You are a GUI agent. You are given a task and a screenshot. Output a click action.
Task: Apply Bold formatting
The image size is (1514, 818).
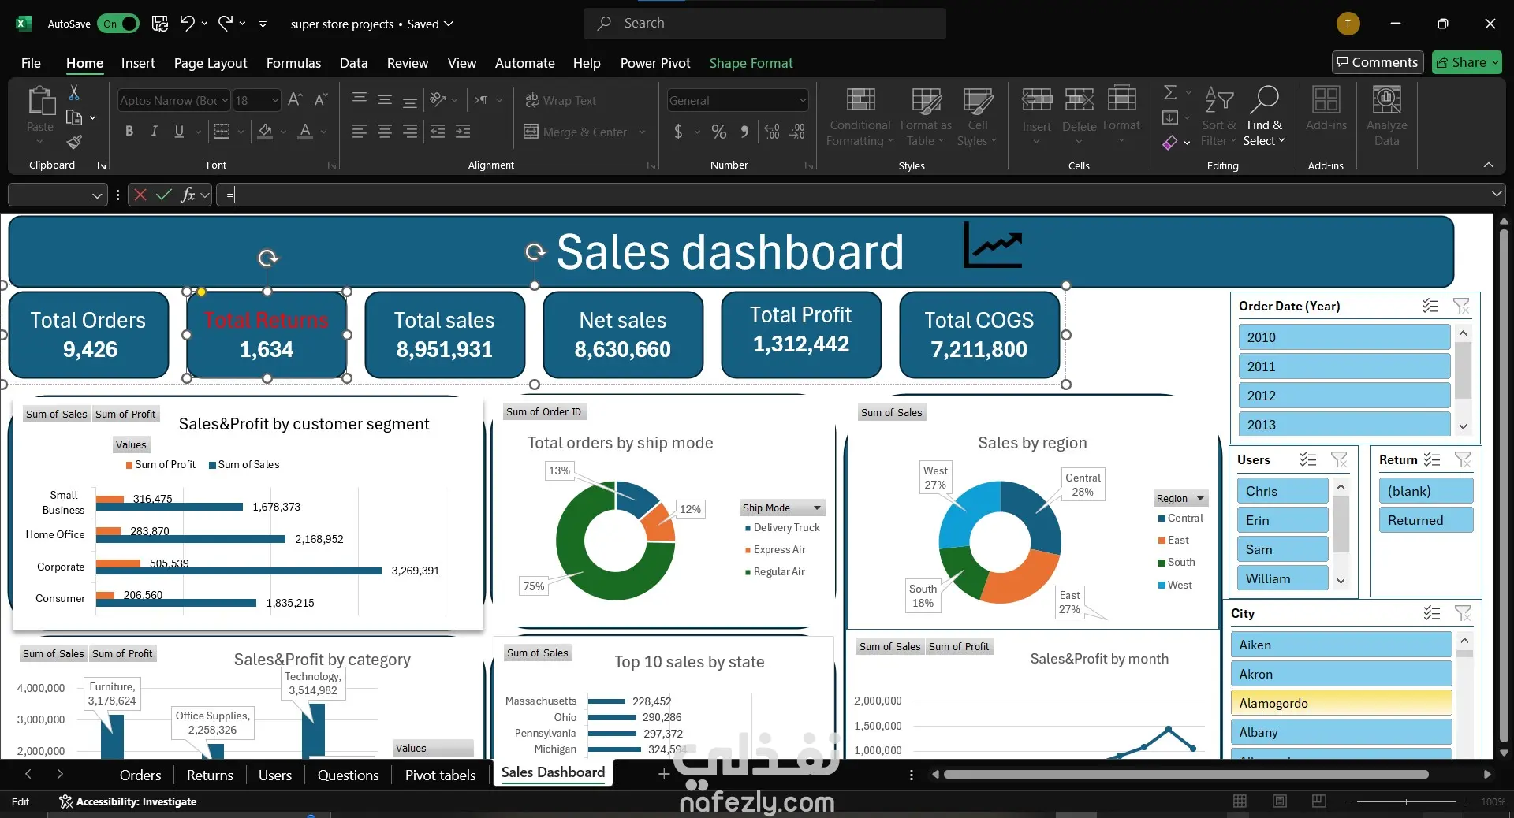click(x=129, y=132)
